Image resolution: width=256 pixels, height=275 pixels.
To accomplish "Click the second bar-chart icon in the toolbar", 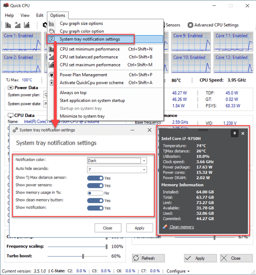I will coord(17,25).
